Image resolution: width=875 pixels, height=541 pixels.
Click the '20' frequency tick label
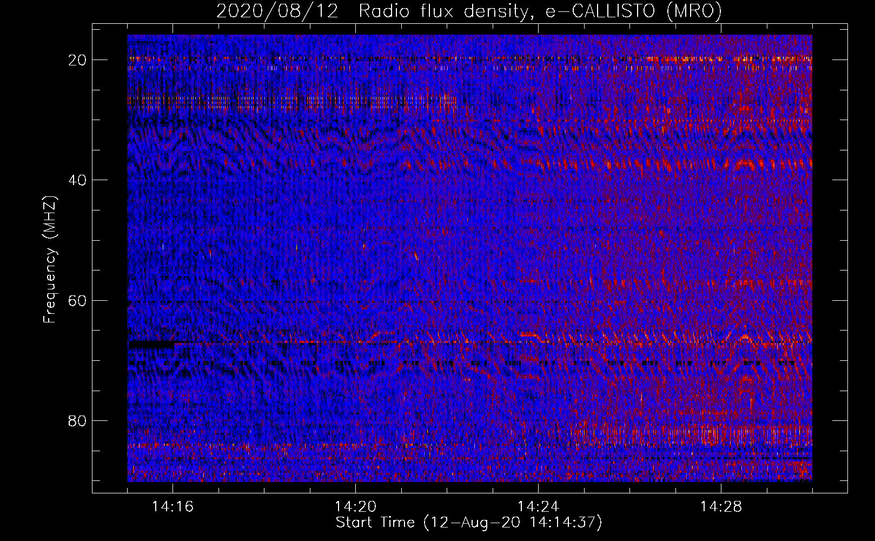pyautogui.click(x=77, y=60)
